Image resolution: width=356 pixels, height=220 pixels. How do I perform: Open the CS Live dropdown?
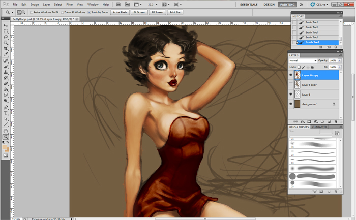tap(319, 4)
